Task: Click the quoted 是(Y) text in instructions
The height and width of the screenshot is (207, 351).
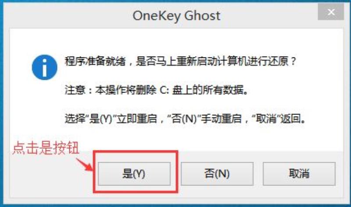Action: coord(100,118)
